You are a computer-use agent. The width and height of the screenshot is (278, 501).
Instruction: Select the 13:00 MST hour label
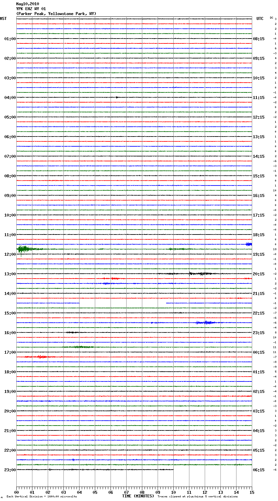[10, 274]
